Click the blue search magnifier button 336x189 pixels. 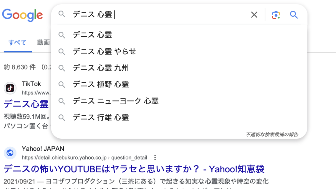point(294,15)
